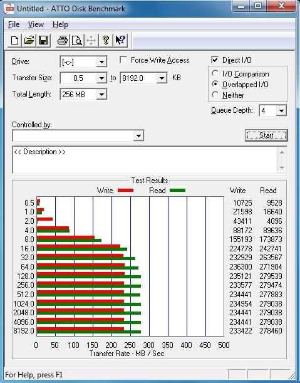
Task: Click the ATTO application icon in the title bar
Action: click(9, 9)
